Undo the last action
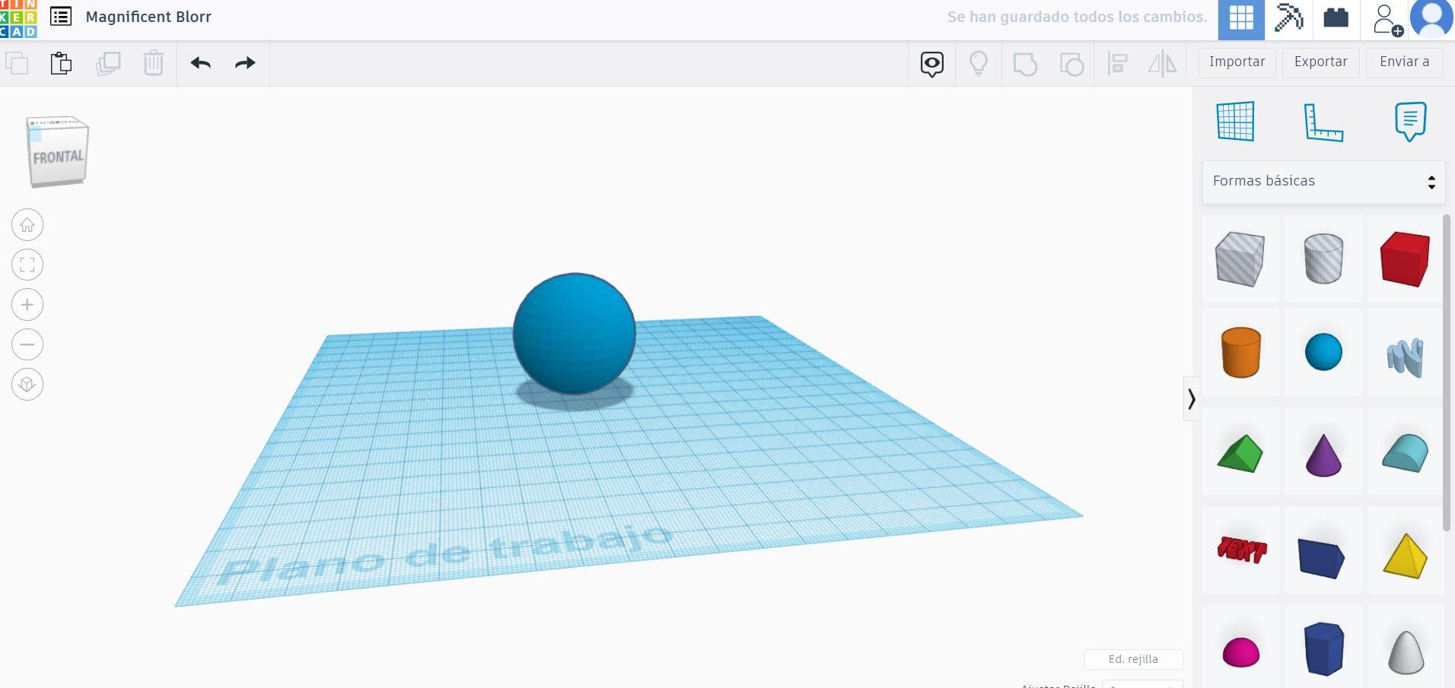1455x688 pixels. point(201,63)
